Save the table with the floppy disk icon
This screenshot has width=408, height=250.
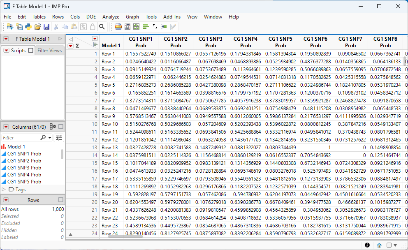[x=46, y=27]
